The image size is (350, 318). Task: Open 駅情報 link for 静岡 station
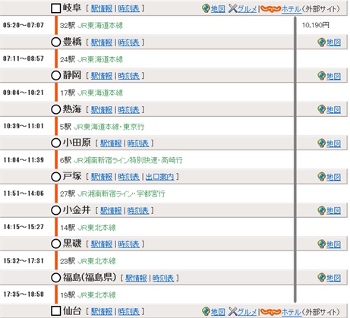[102, 76]
